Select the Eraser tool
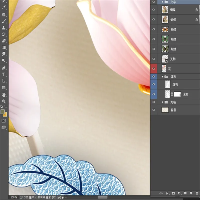 click(x=4, y=41)
